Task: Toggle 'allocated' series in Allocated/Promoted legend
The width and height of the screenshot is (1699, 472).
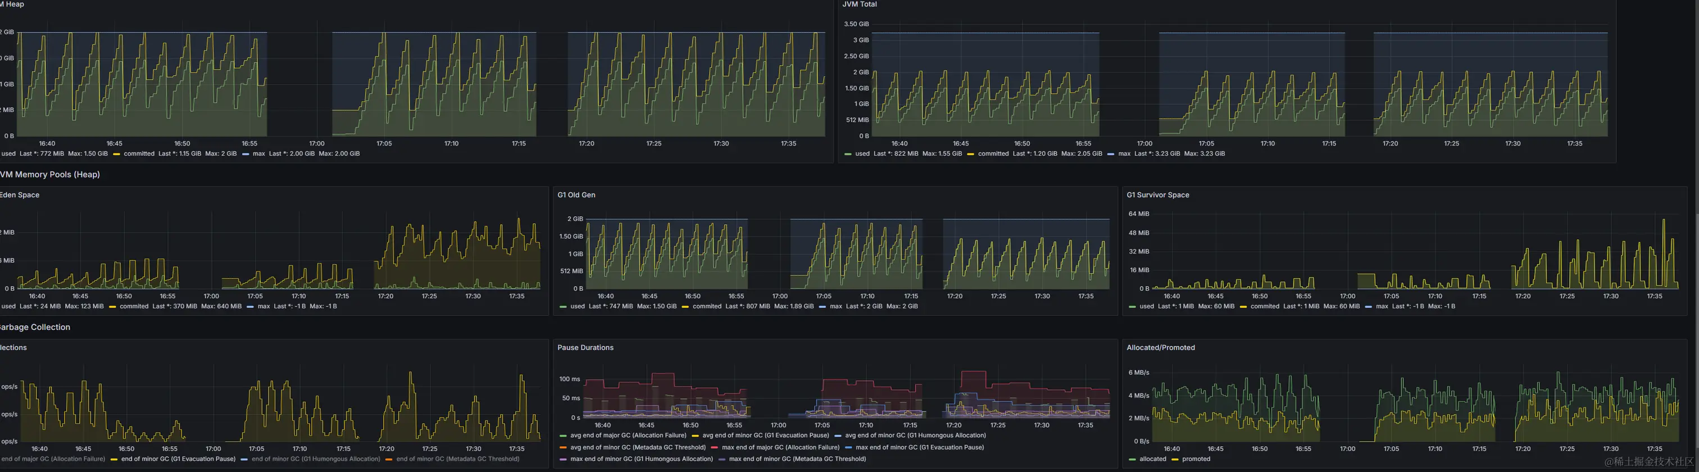Action: click(x=1153, y=460)
